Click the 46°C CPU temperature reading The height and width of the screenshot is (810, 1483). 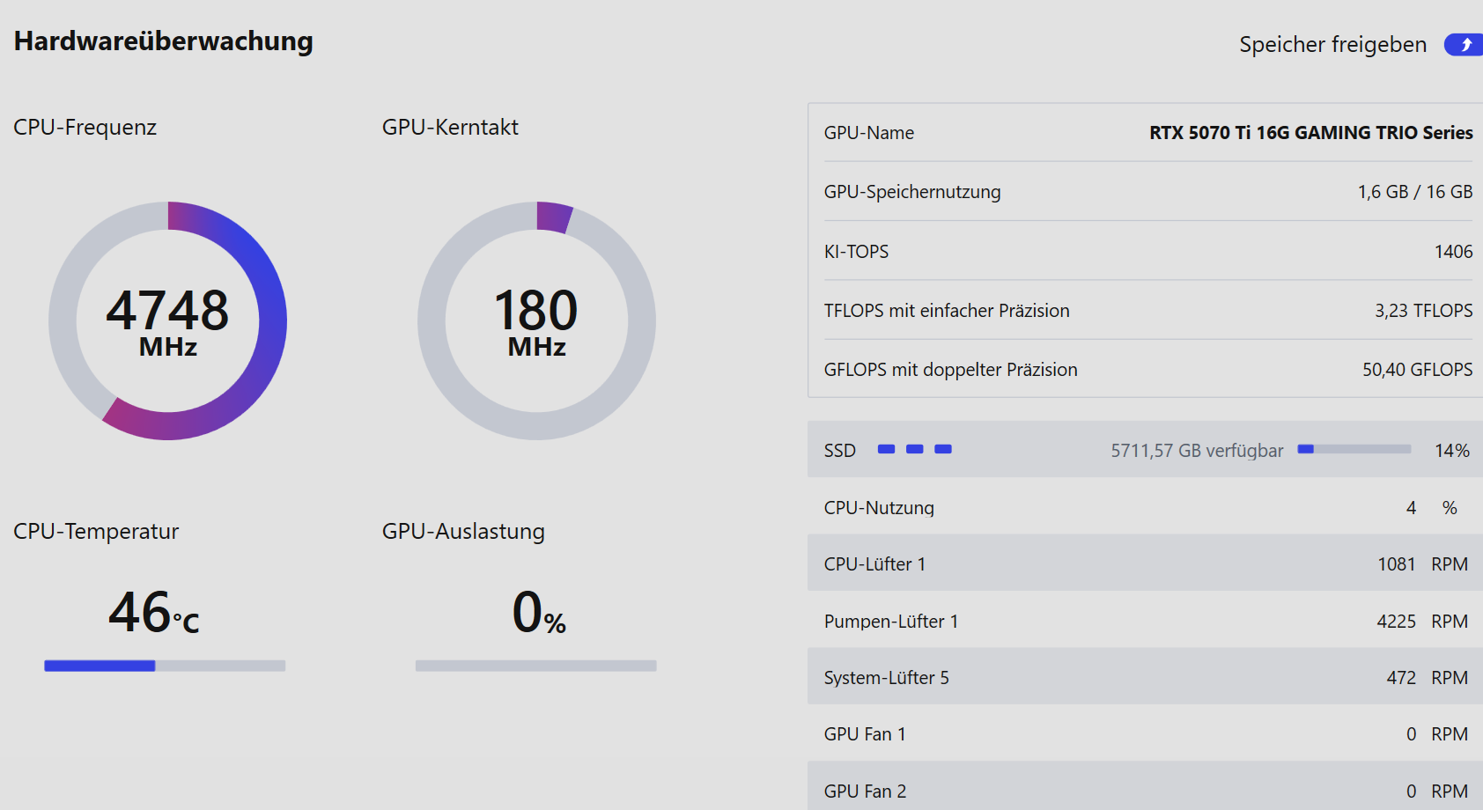point(154,613)
